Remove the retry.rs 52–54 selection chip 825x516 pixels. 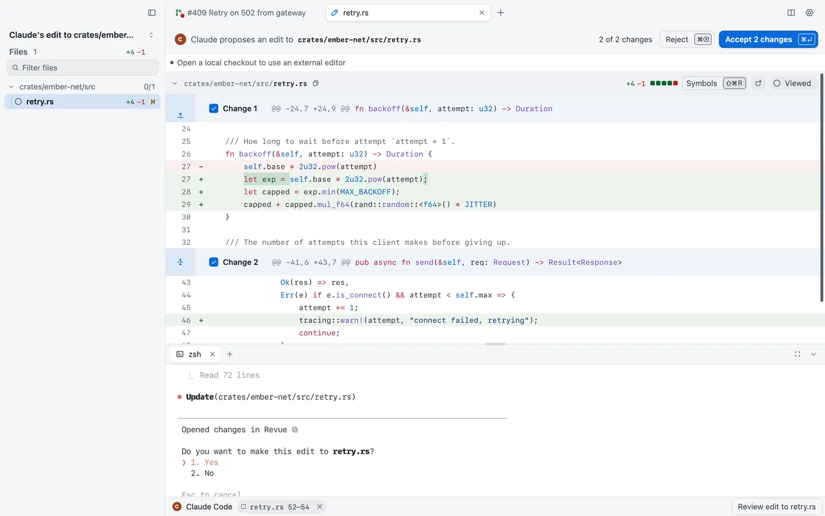coord(320,506)
